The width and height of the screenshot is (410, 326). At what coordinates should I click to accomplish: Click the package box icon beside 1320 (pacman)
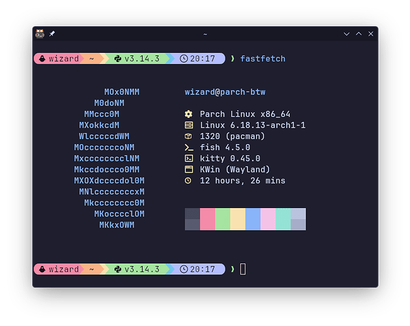(188, 136)
